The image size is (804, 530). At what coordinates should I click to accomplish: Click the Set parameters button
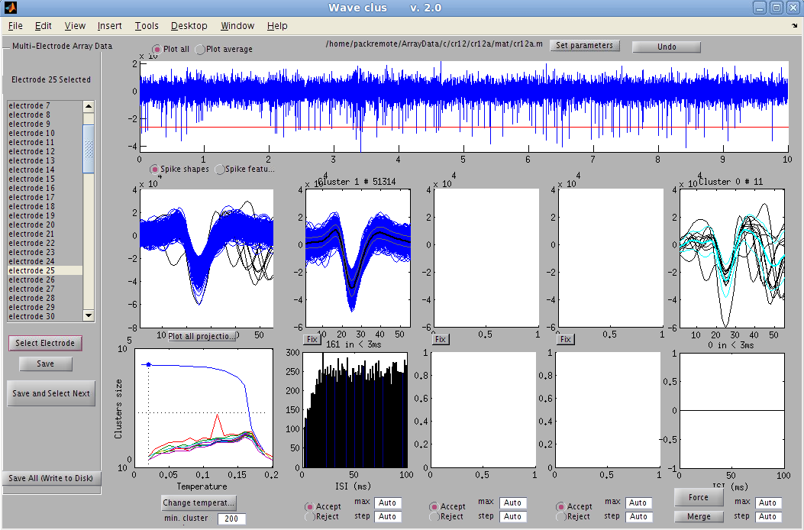point(584,45)
